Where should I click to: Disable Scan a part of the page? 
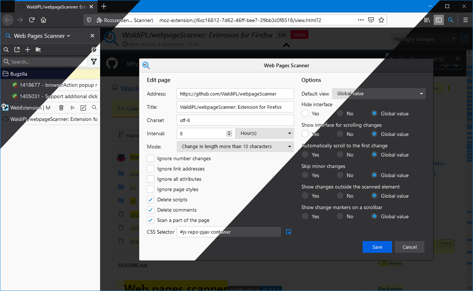[x=151, y=220]
